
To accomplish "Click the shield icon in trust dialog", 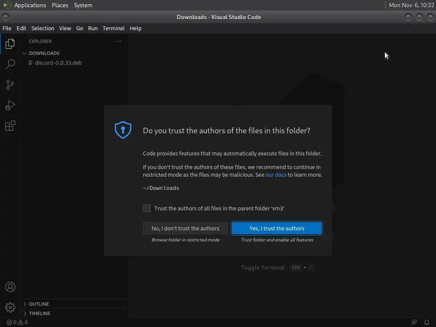I will coord(123,130).
